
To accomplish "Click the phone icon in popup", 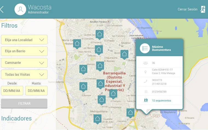I will coord(145,81).
